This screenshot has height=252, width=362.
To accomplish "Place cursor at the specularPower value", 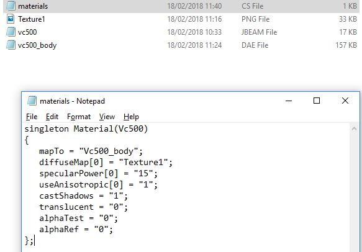I will coord(143,174).
